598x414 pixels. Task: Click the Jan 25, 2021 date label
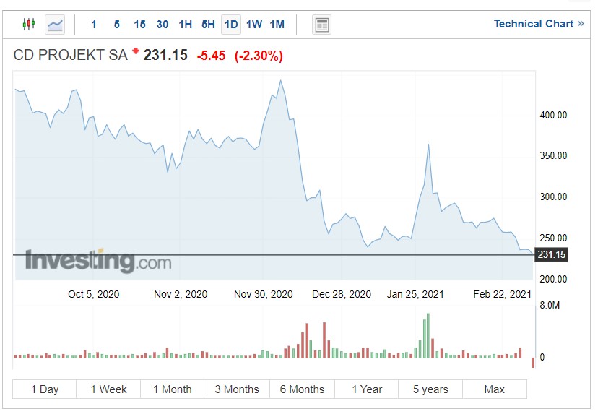pyautogui.click(x=415, y=294)
